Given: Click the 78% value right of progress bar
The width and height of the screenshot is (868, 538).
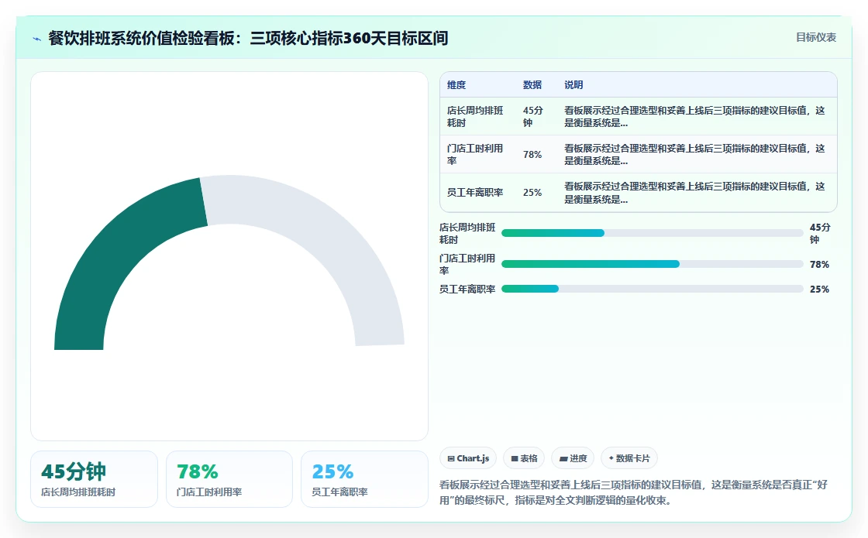Looking at the screenshot, I should [819, 264].
